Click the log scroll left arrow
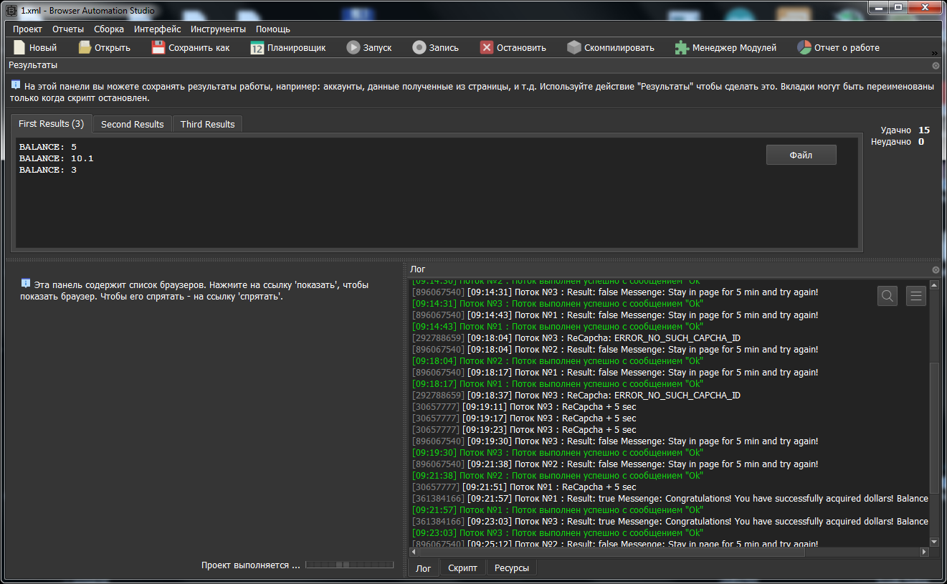Image resolution: width=947 pixels, height=584 pixels. [x=414, y=552]
